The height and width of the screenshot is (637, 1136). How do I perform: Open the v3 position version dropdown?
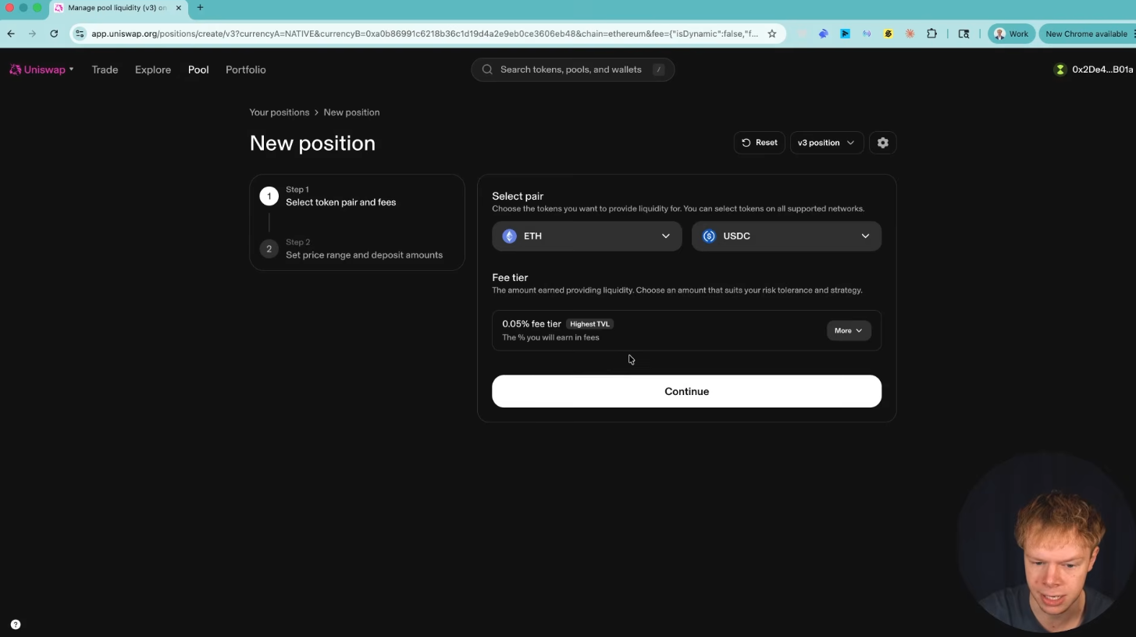coord(827,143)
